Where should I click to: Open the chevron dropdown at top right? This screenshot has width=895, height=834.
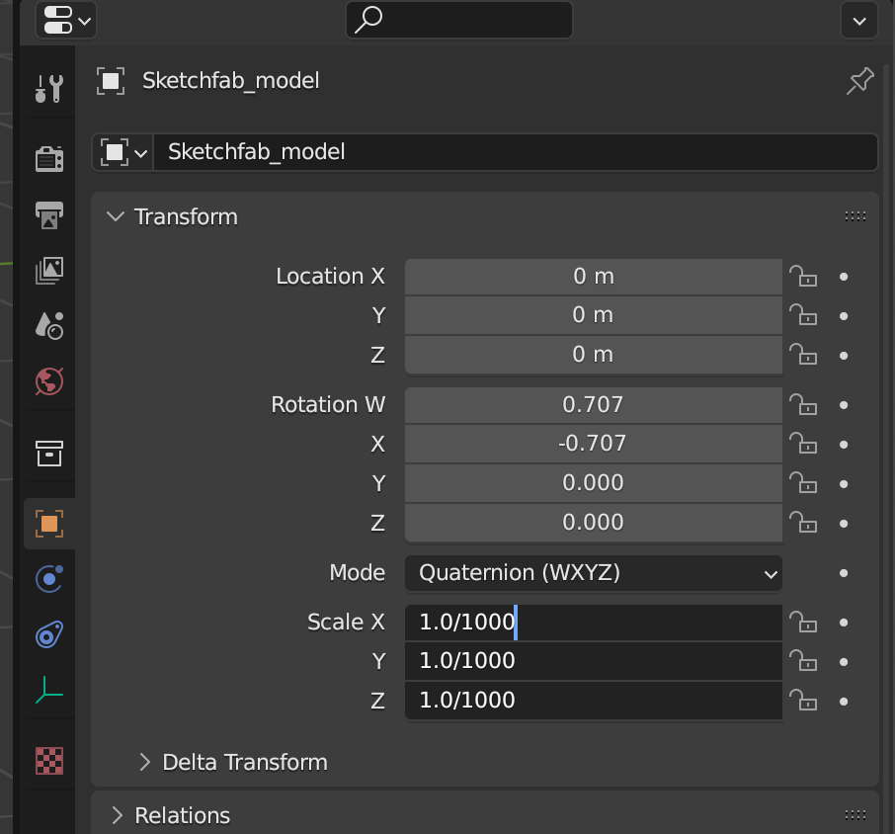click(x=858, y=20)
